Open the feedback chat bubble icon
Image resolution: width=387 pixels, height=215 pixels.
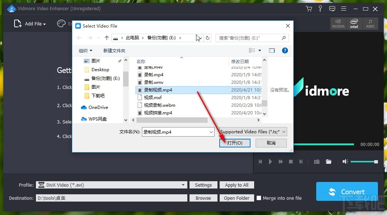[x=332, y=9]
